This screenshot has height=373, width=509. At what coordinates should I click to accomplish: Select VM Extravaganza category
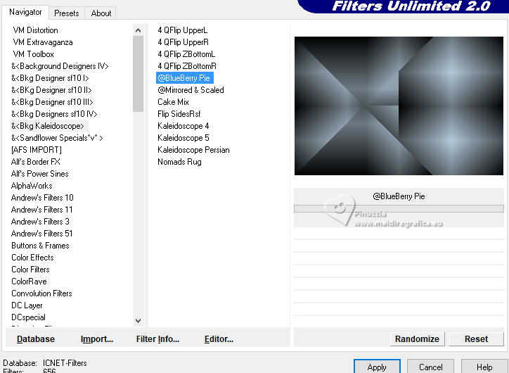pyautogui.click(x=42, y=42)
